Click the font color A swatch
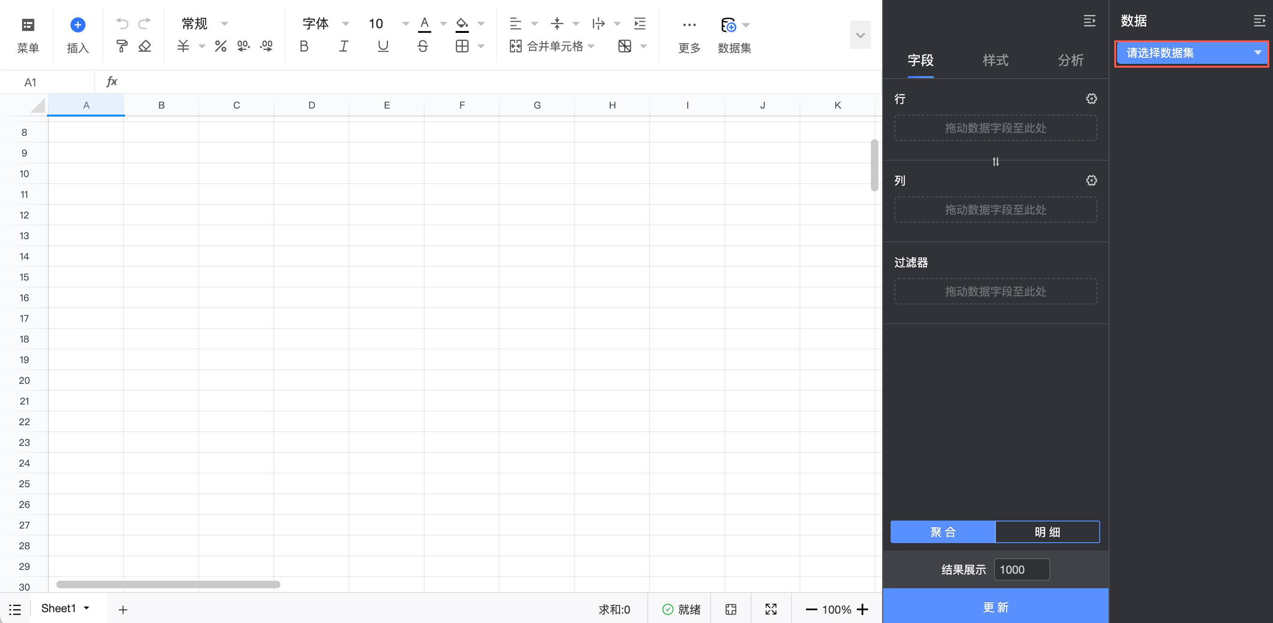 click(424, 23)
